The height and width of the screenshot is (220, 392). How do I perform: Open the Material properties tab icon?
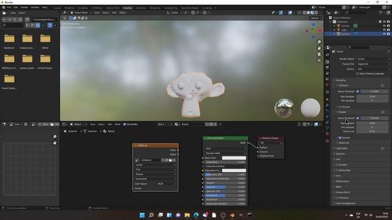tap(327, 134)
